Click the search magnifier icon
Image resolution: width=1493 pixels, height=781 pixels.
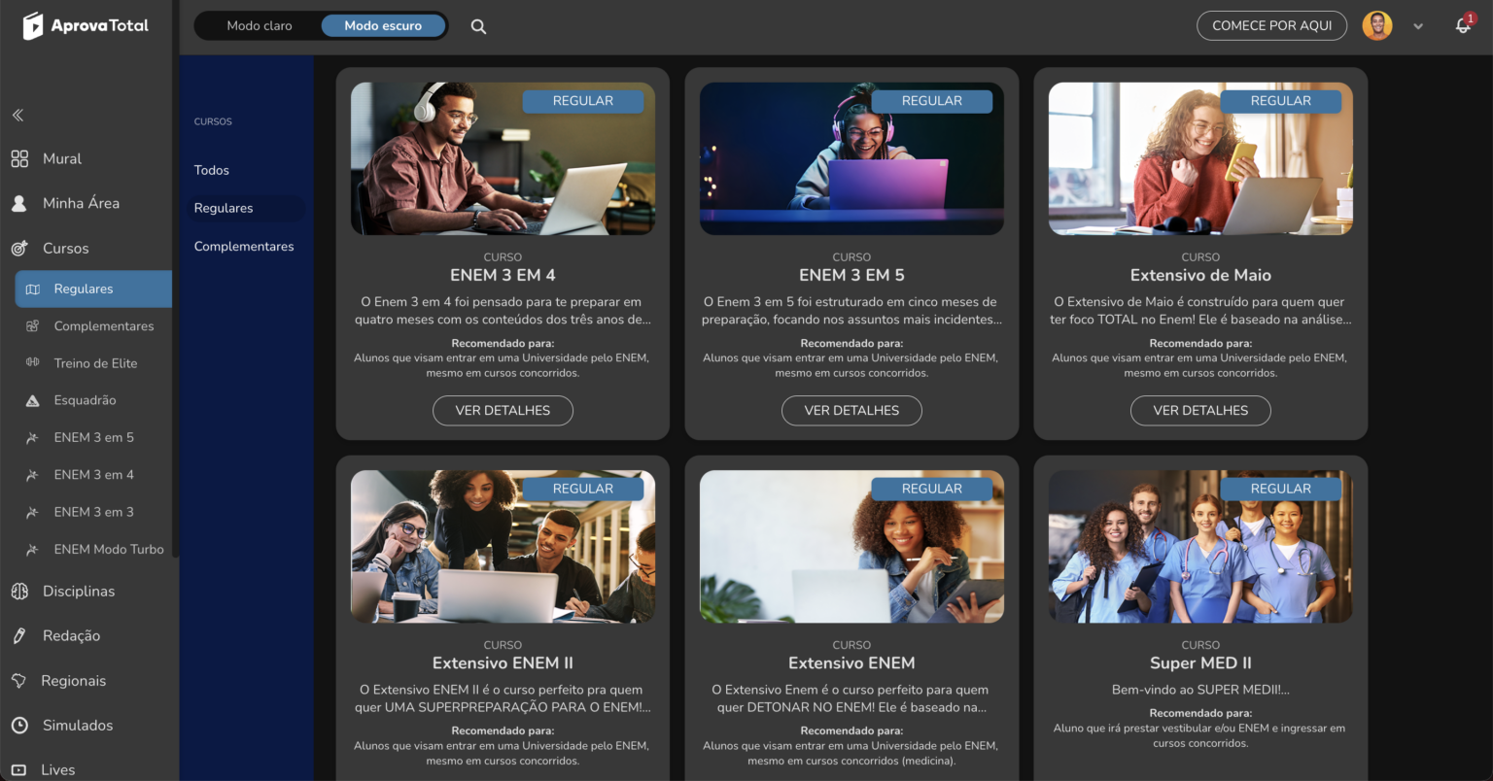[478, 26]
